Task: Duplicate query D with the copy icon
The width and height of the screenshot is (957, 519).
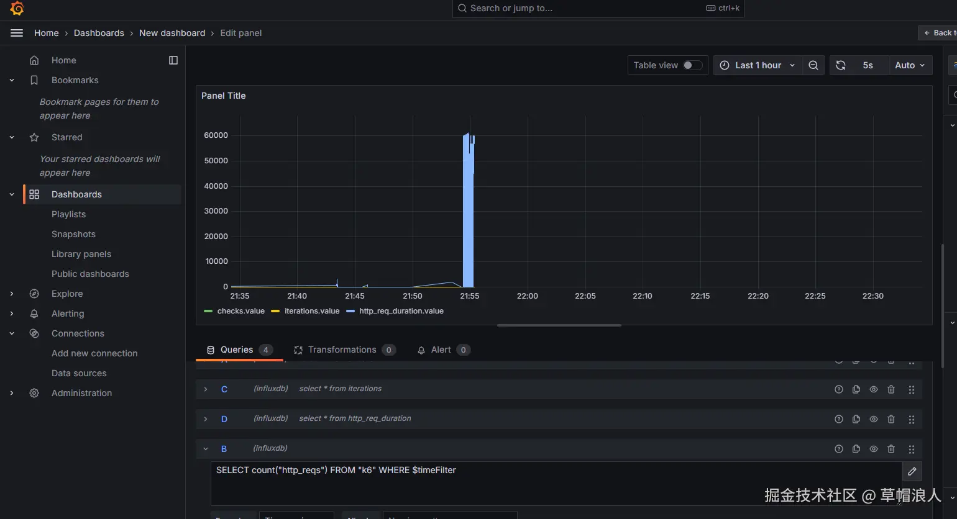Action: (x=856, y=419)
